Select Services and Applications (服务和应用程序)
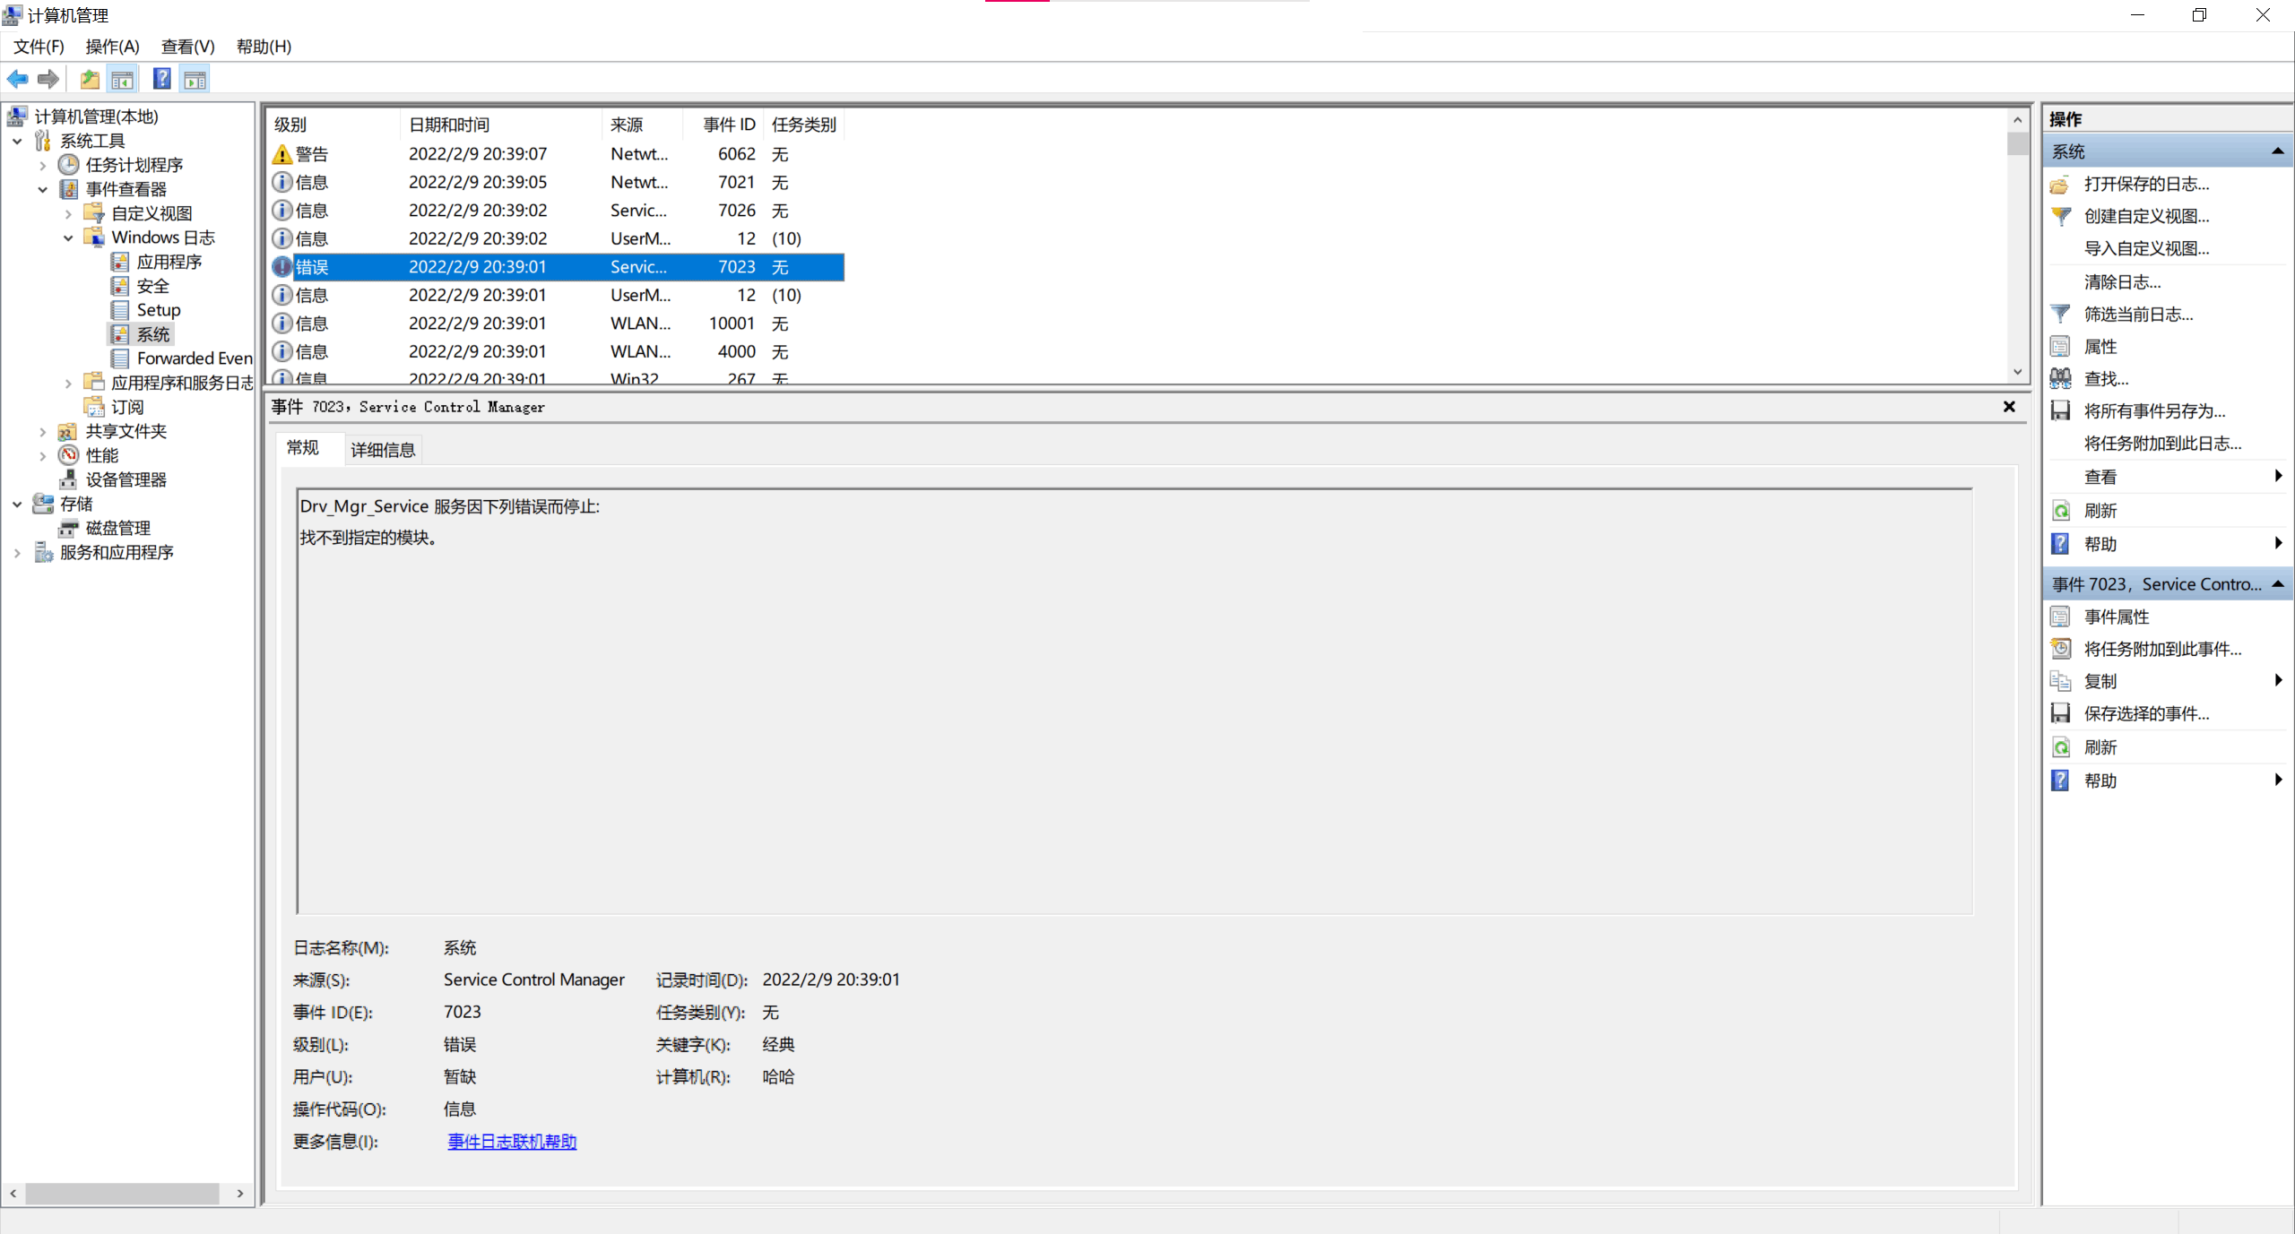The image size is (2295, 1234). tap(117, 552)
